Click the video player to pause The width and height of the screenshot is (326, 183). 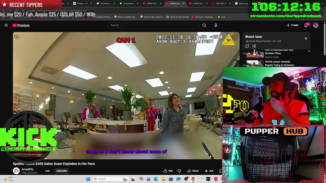tap(126, 95)
